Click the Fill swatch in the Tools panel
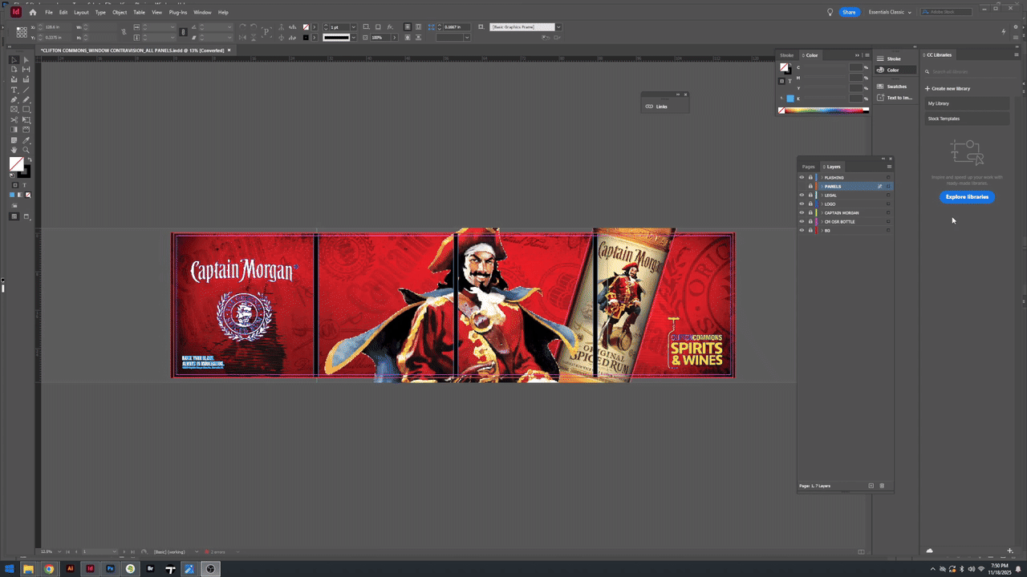The image size is (1027, 577). coord(16,163)
